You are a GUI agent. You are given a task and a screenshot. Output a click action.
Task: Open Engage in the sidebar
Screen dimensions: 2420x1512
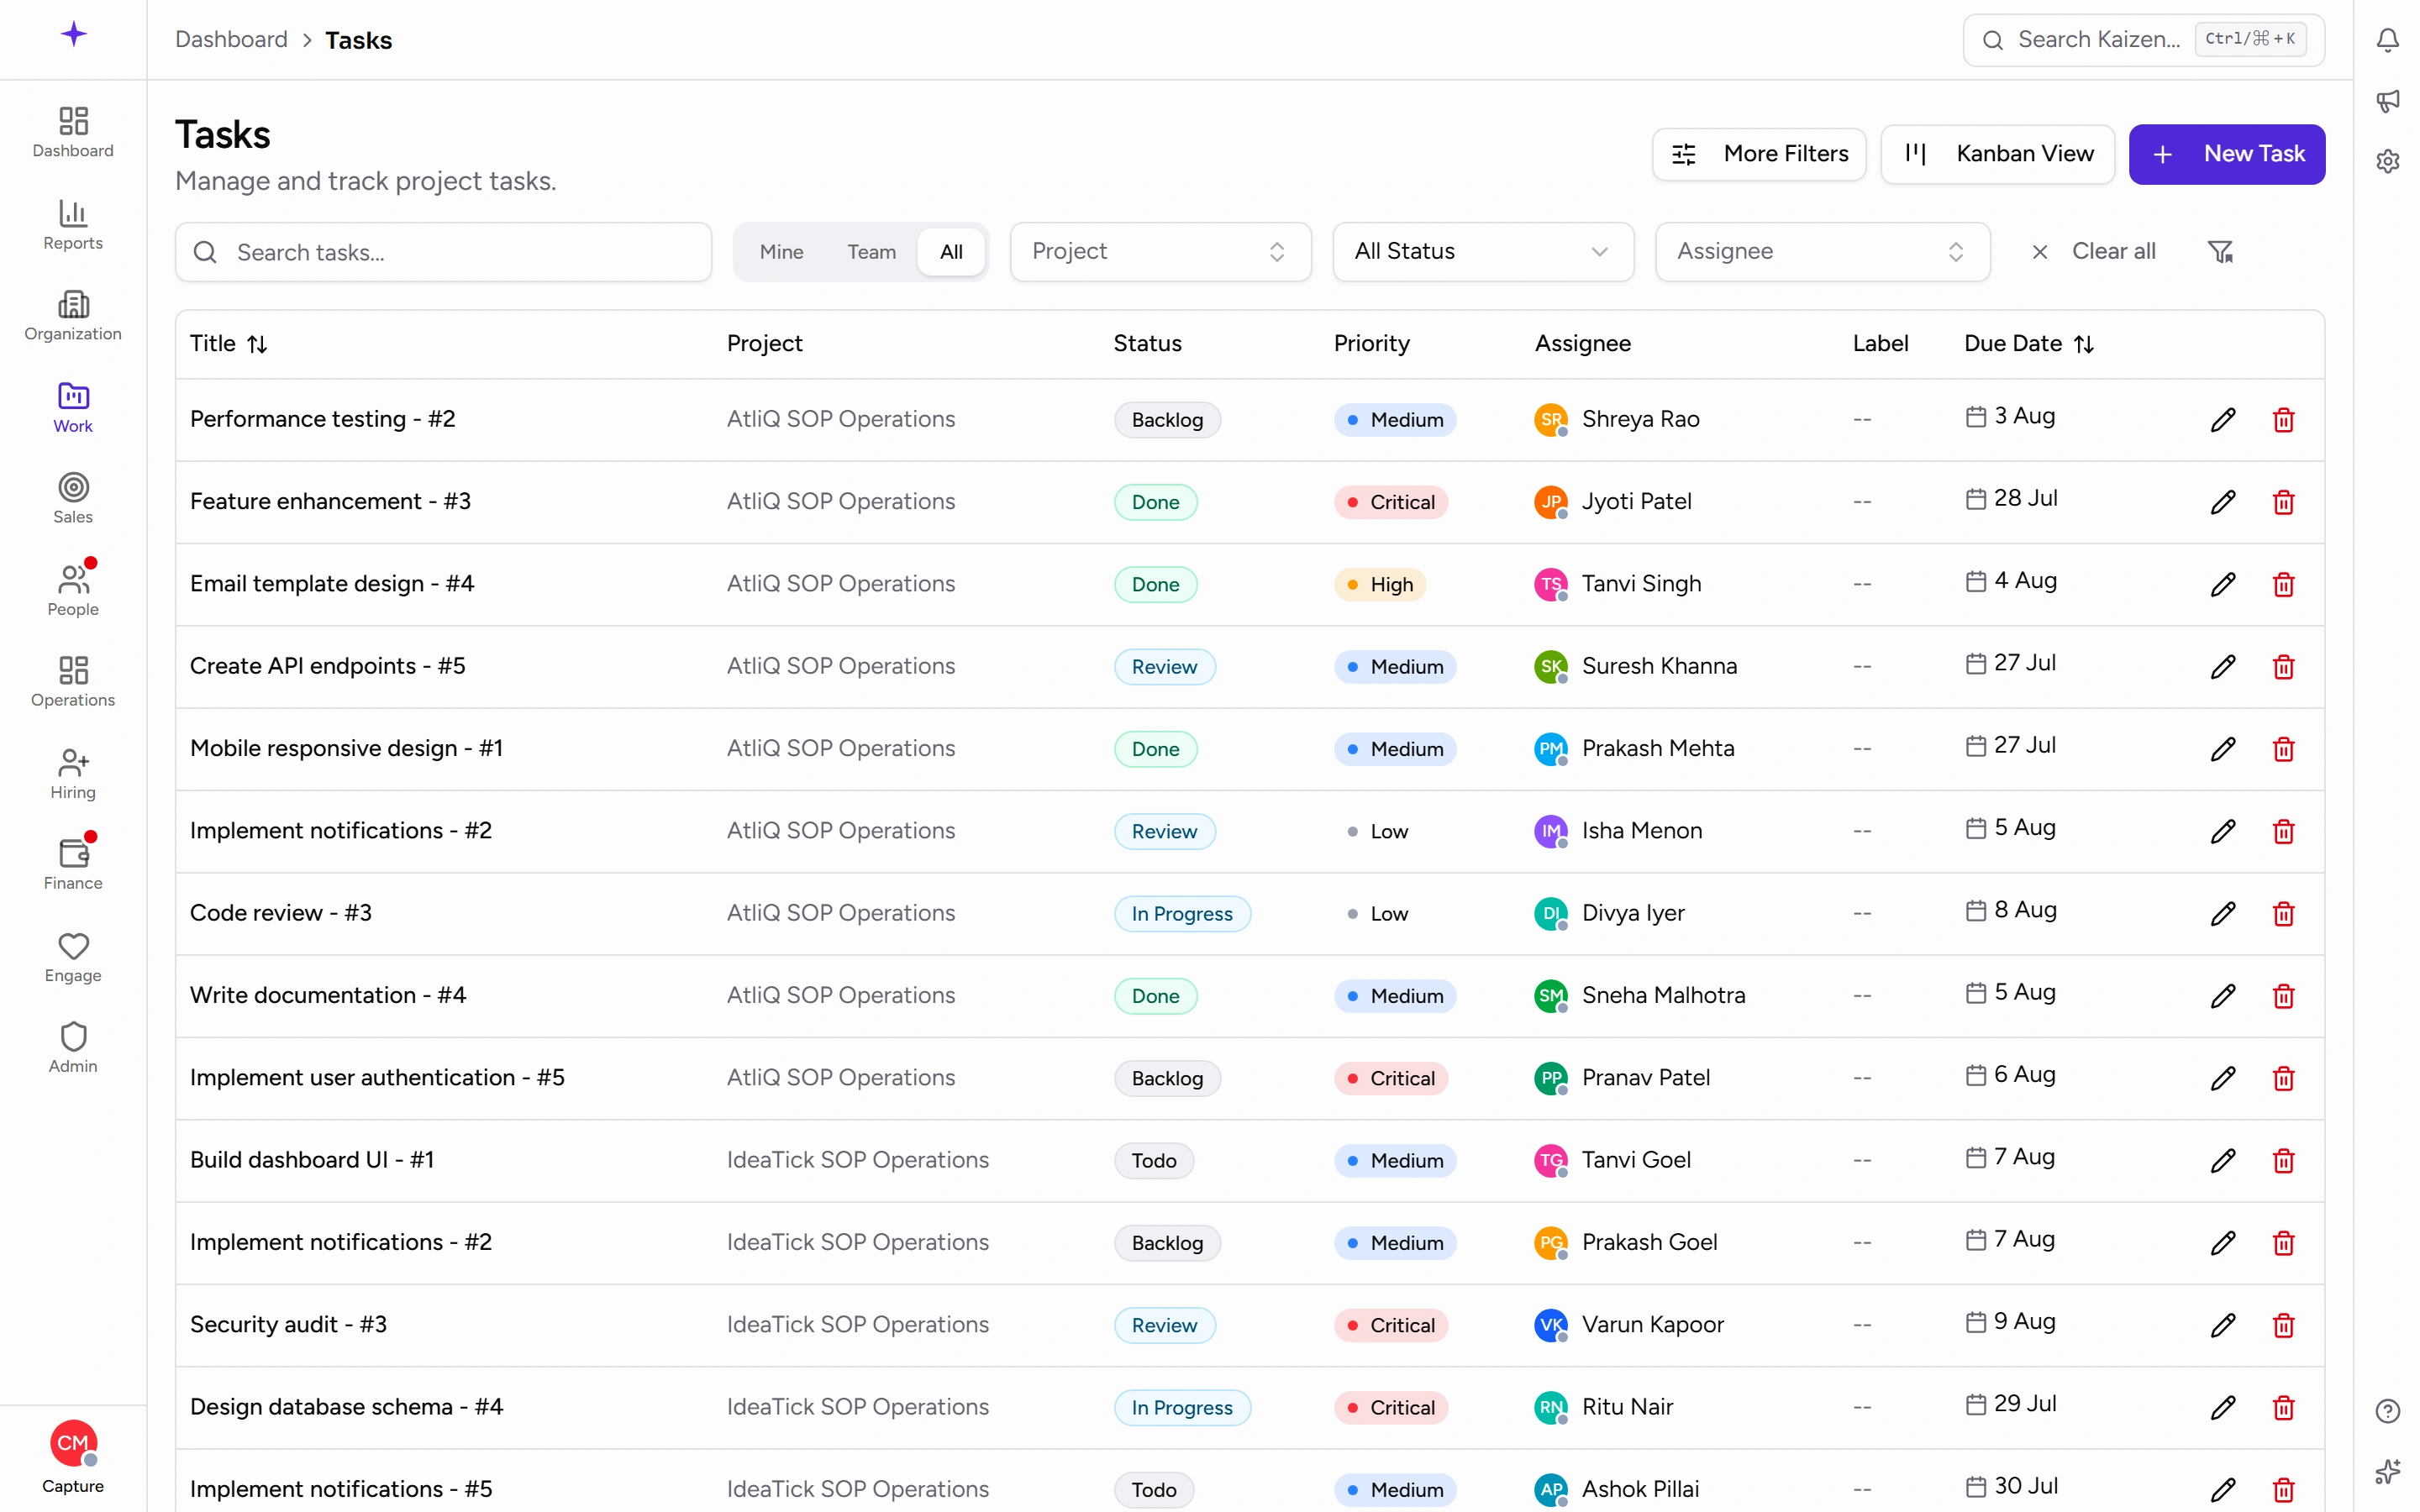[x=73, y=956]
